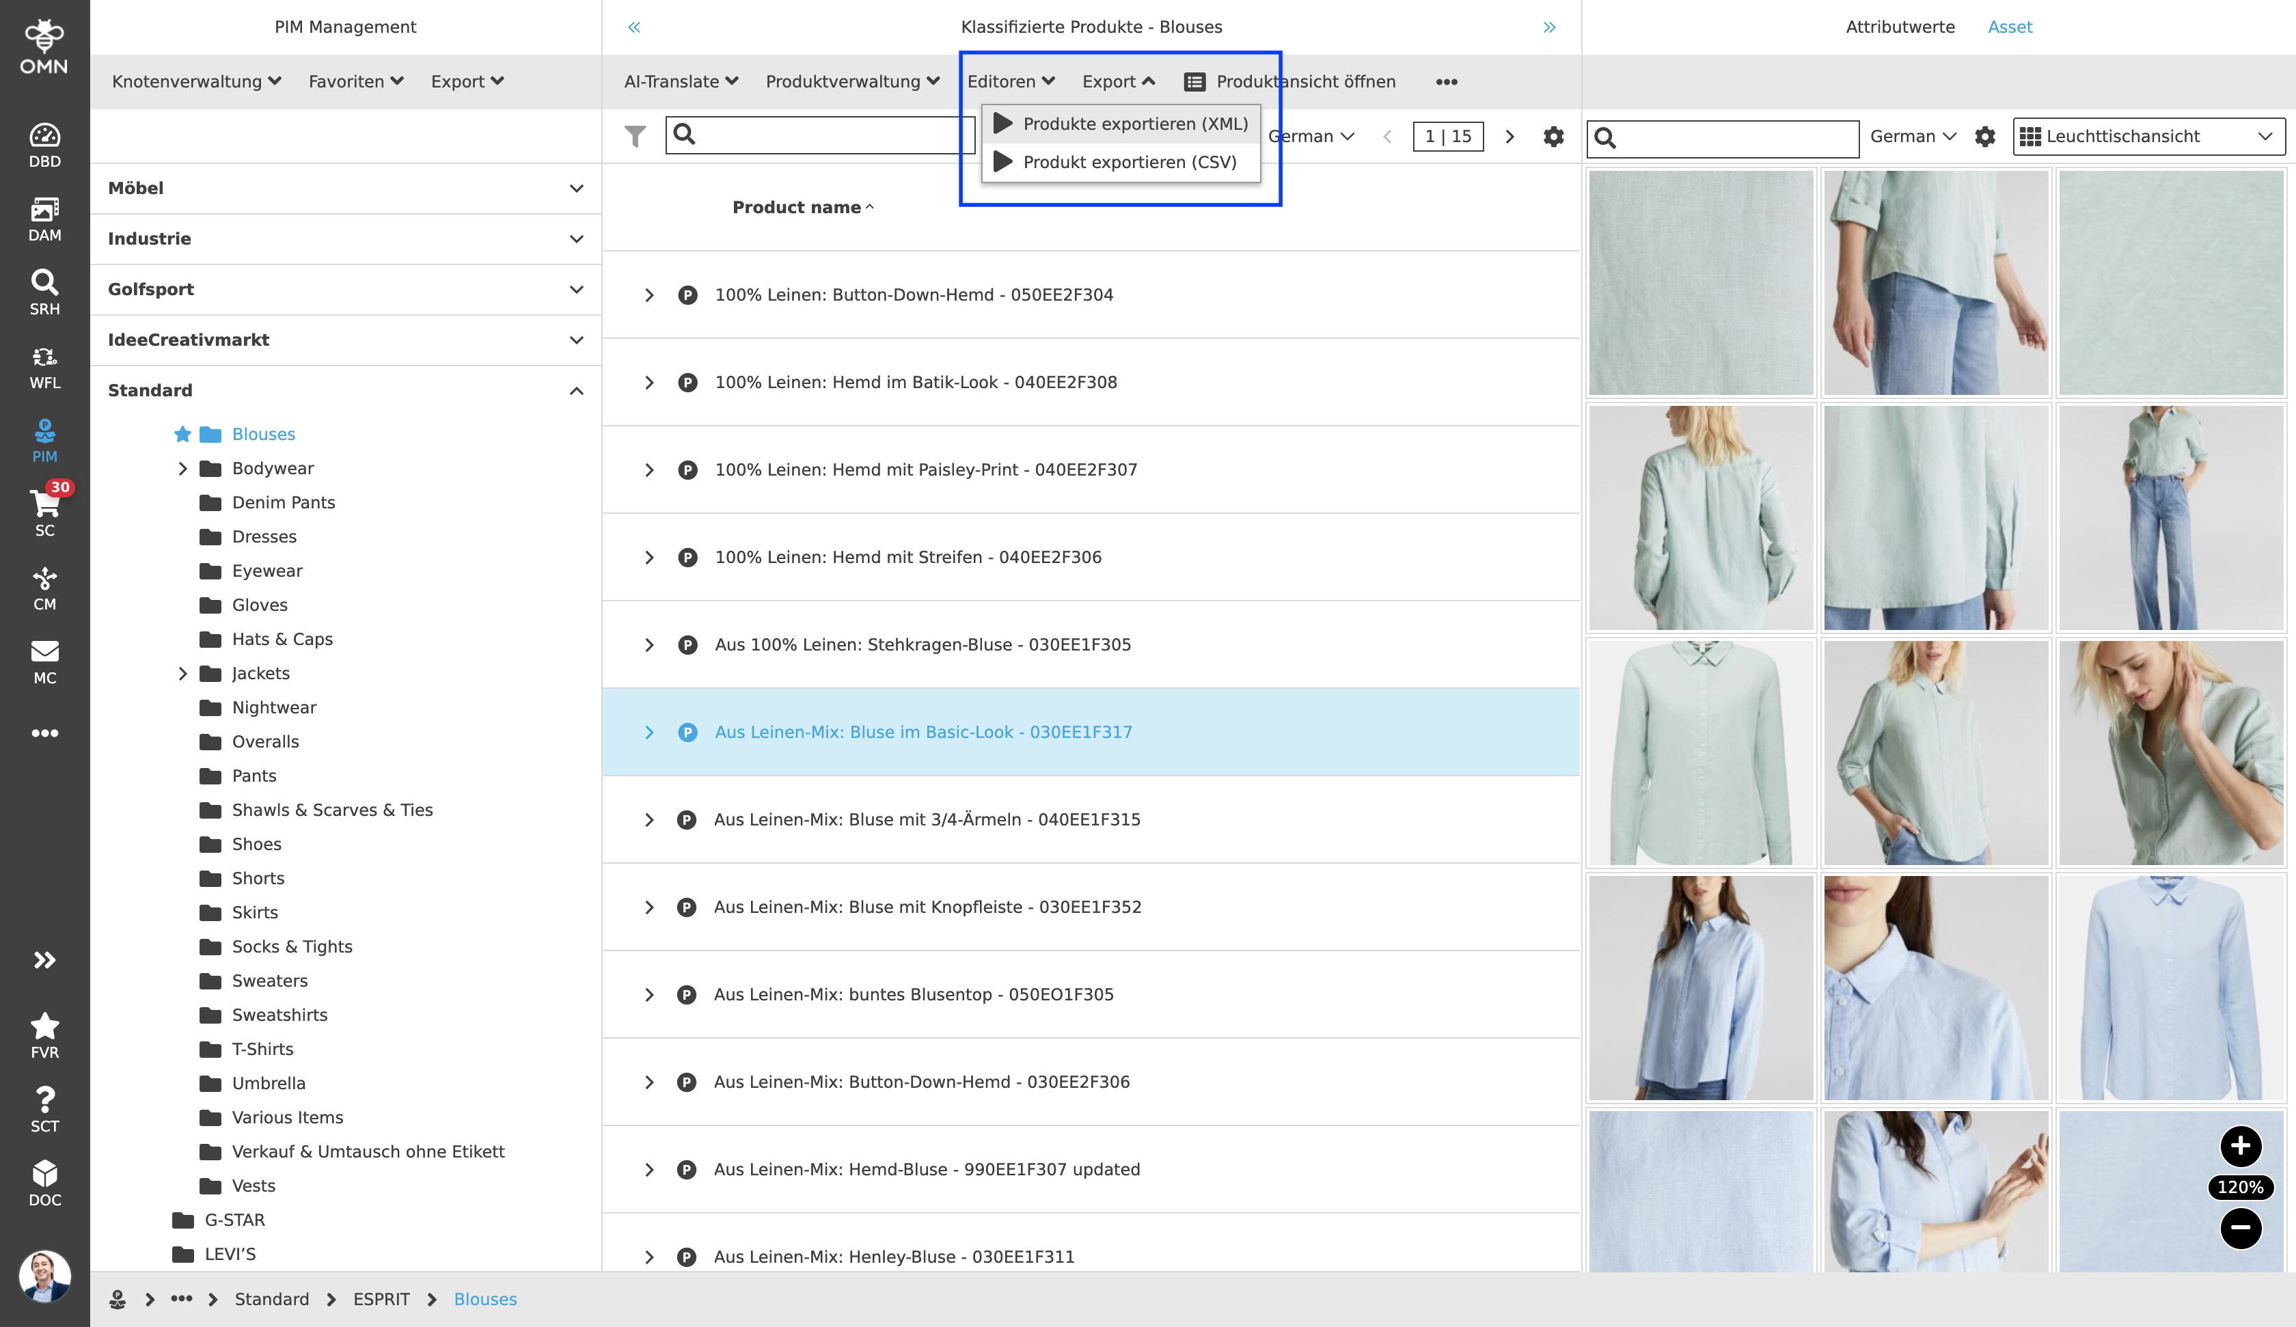Viewport: 2296px width, 1327px height.
Task: Zoom in with the plus button
Action: [2241, 1146]
